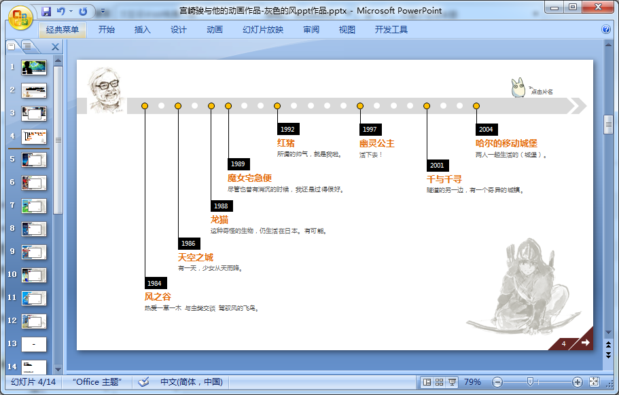This screenshot has width=619, height=395.
Task: Click the 幽灵公主 title text
Action: pyautogui.click(x=377, y=143)
